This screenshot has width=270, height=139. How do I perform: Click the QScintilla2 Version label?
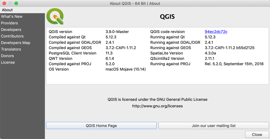(167, 58)
